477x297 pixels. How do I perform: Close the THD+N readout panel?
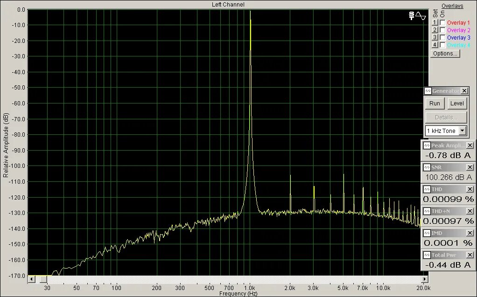[x=470, y=211]
